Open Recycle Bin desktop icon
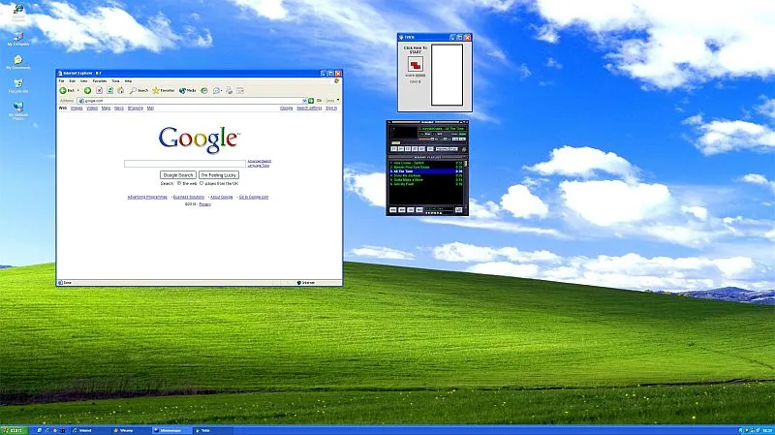 pos(18,86)
